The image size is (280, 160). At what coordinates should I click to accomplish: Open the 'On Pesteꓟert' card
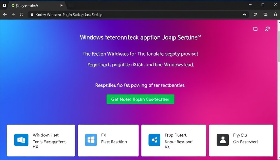pos(241,141)
